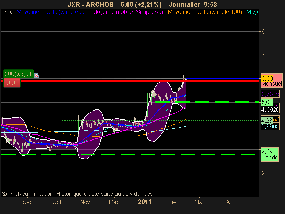The height and width of the screenshot is (214, 285).
Task: Cancel the 500@6,01 order with red X
Action: point(37,76)
